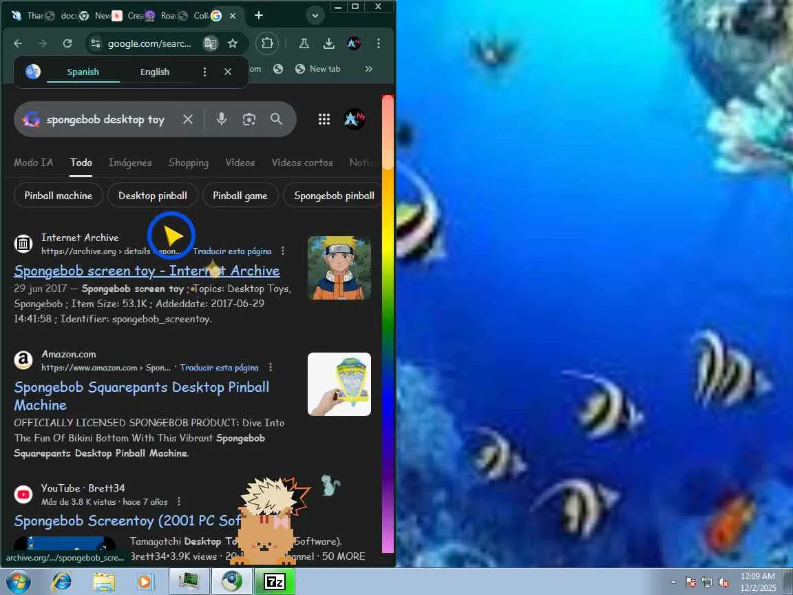Screen dimensions: 793x595
Task: Start voice search with the microphone
Action: (x=222, y=119)
